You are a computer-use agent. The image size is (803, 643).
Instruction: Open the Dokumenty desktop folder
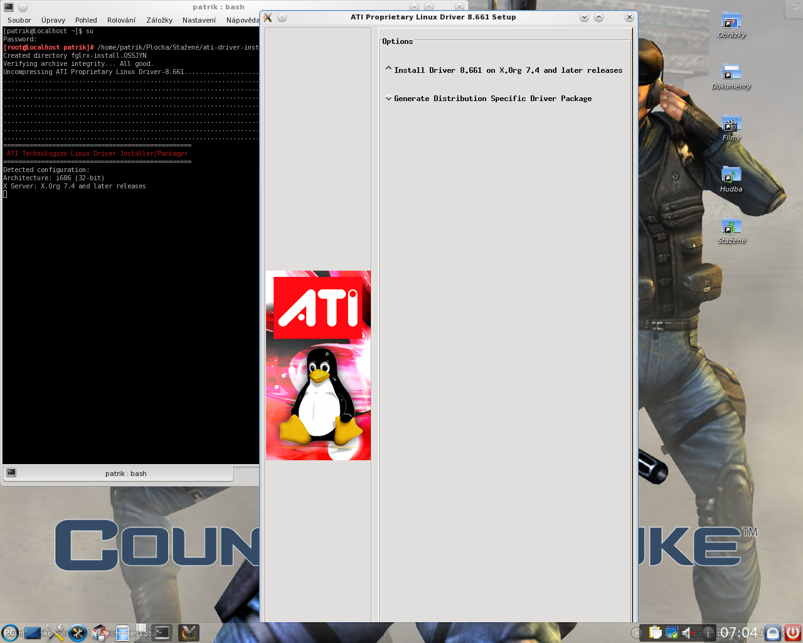731,77
